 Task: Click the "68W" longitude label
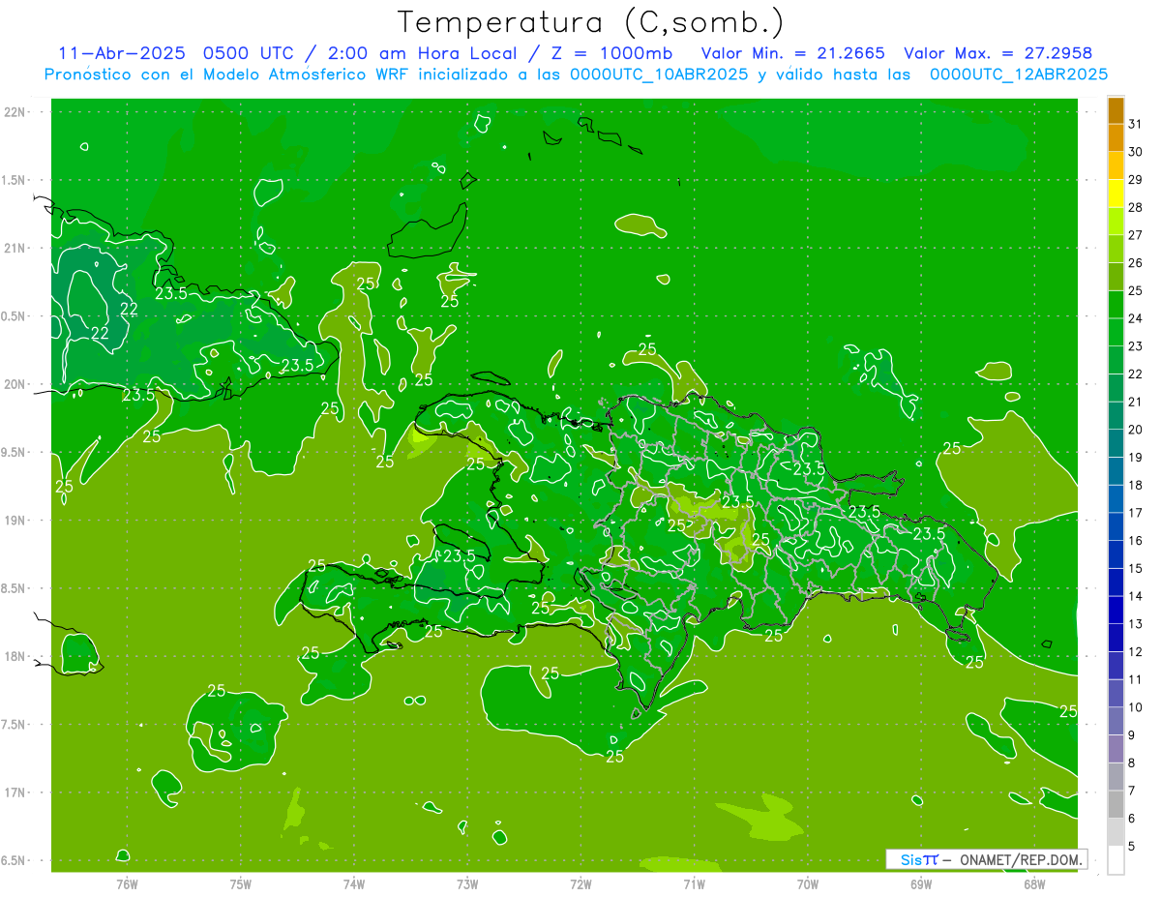pyautogui.click(x=1034, y=883)
